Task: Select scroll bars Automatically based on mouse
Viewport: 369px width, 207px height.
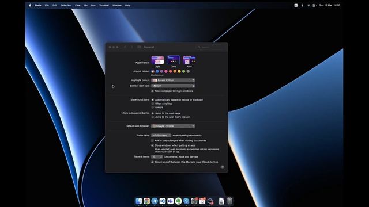Action: pyautogui.click(x=153, y=100)
